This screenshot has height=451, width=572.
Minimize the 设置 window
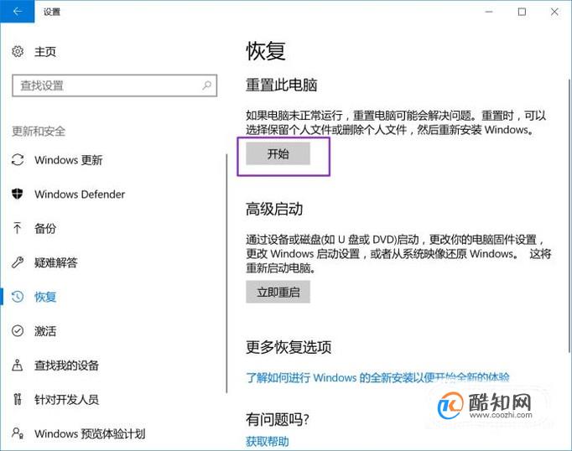[489, 12]
